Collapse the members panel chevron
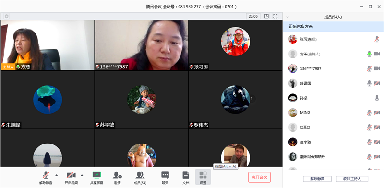 click(288, 17)
